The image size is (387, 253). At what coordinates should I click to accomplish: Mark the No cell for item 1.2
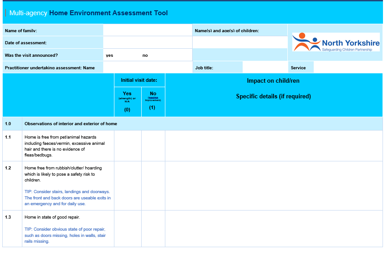point(153,186)
